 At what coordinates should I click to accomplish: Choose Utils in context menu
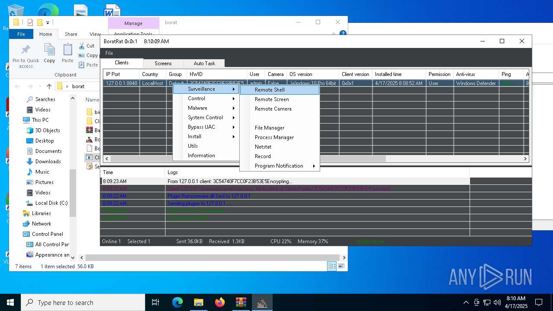pos(206,146)
